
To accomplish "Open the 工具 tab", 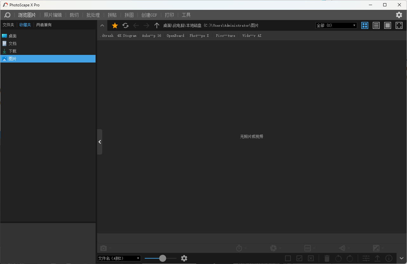I will tap(186, 15).
